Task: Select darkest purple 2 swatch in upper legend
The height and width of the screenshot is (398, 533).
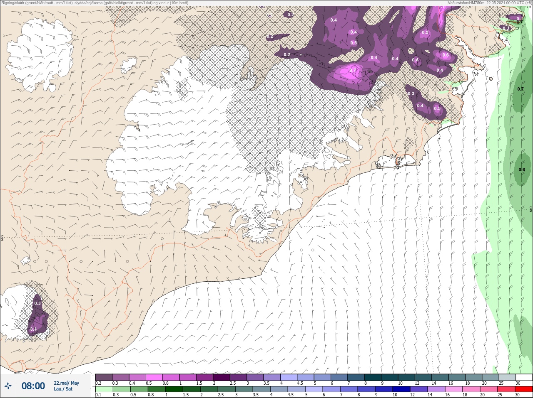Action: [x=222, y=377]
